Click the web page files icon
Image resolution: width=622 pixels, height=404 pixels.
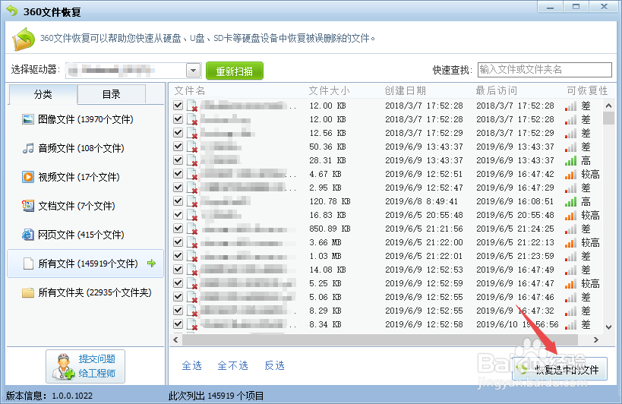point(28,235)
